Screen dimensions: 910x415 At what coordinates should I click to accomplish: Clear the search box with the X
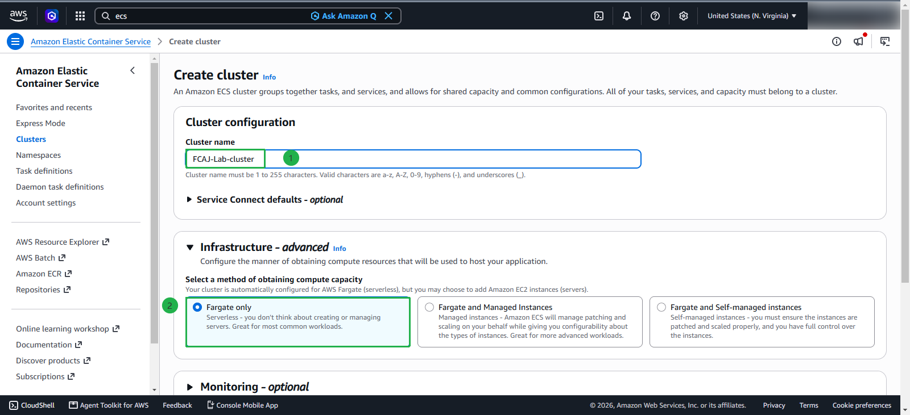pos(388,16)
